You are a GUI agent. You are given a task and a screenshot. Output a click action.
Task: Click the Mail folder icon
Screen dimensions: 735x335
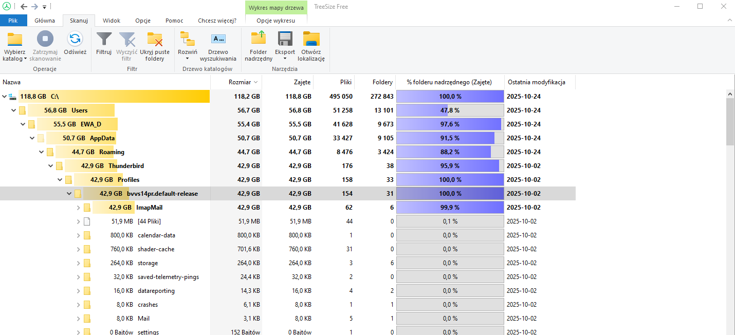(x=87, y=319)
